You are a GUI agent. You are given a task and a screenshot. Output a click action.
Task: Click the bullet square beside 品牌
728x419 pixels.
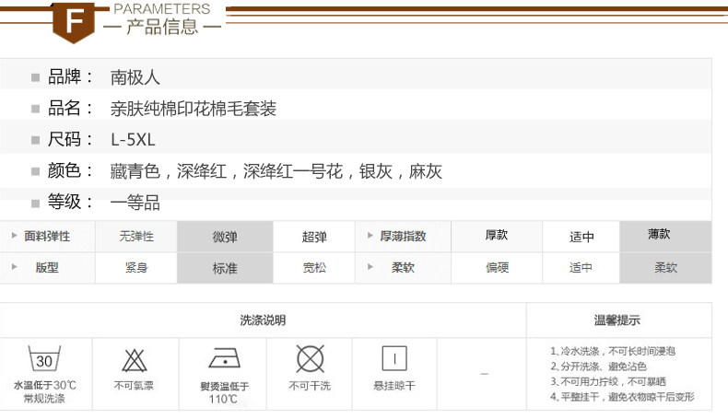[x=35, y=77]
